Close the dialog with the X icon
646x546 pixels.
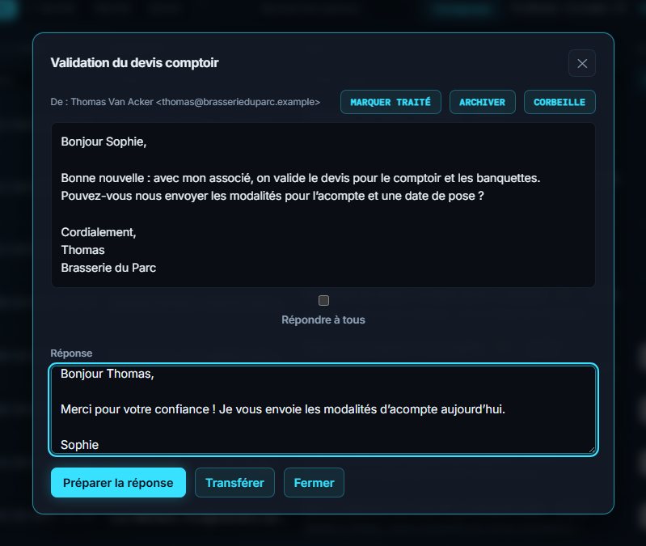coord(582,63)
